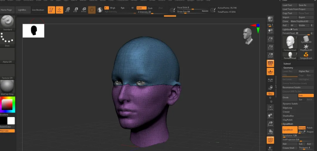317x151 pixels.
Task: Click the Scroll canvas icon
Action: coord(270,31)
